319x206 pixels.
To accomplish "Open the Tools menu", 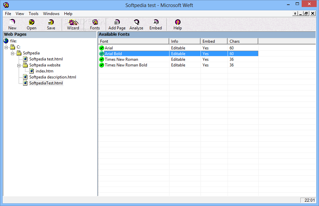I will click(x=34, y=14).
